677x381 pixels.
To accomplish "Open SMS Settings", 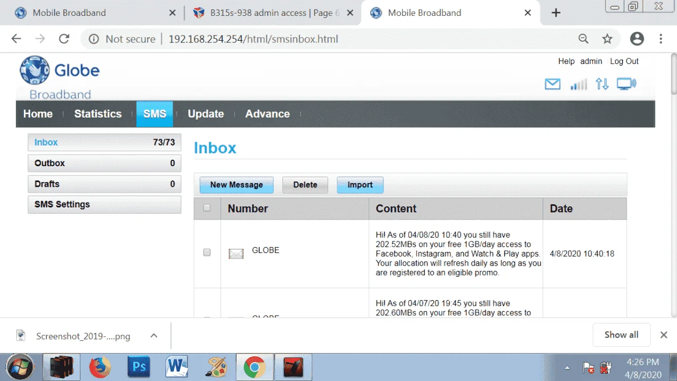I will (x=104, y=204).
